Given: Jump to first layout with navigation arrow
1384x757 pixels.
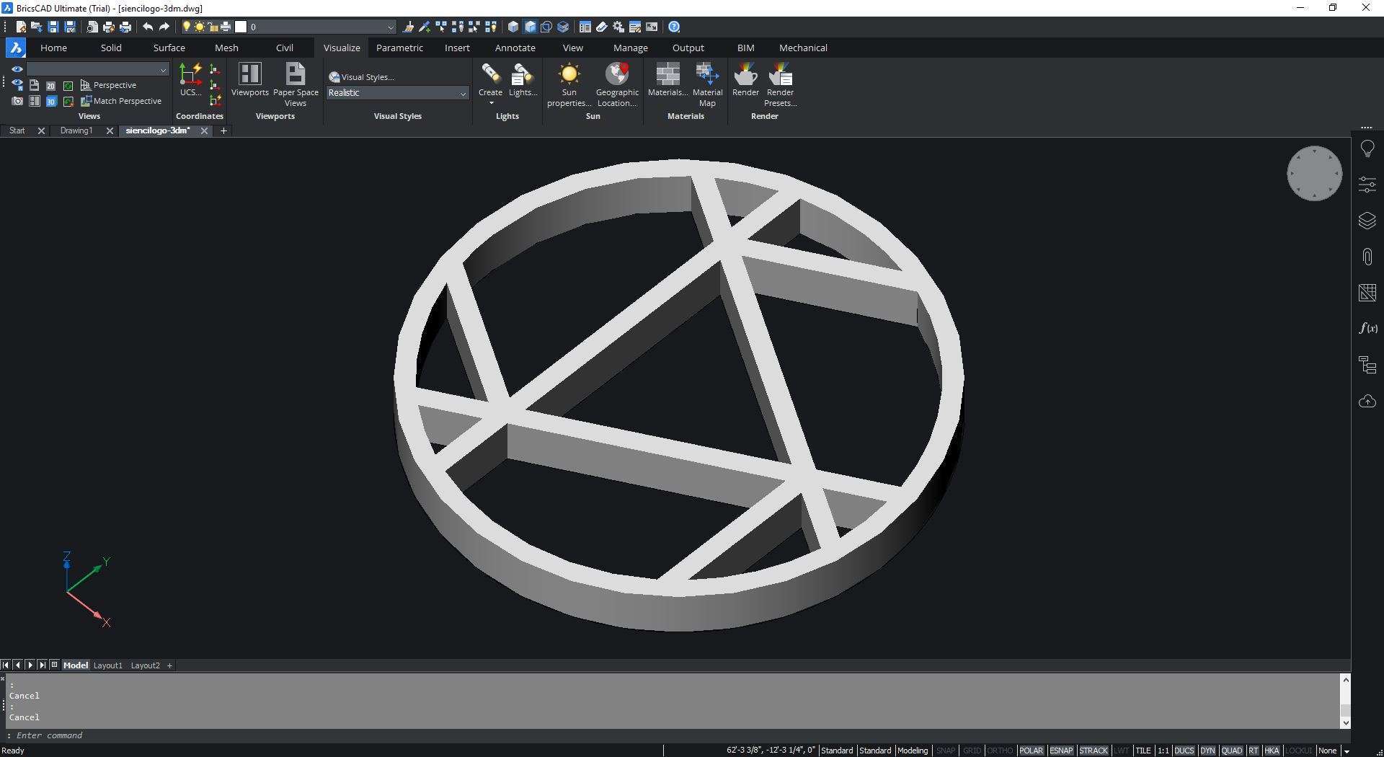Looking at the screenshot, I should click(x=6, y=665).
